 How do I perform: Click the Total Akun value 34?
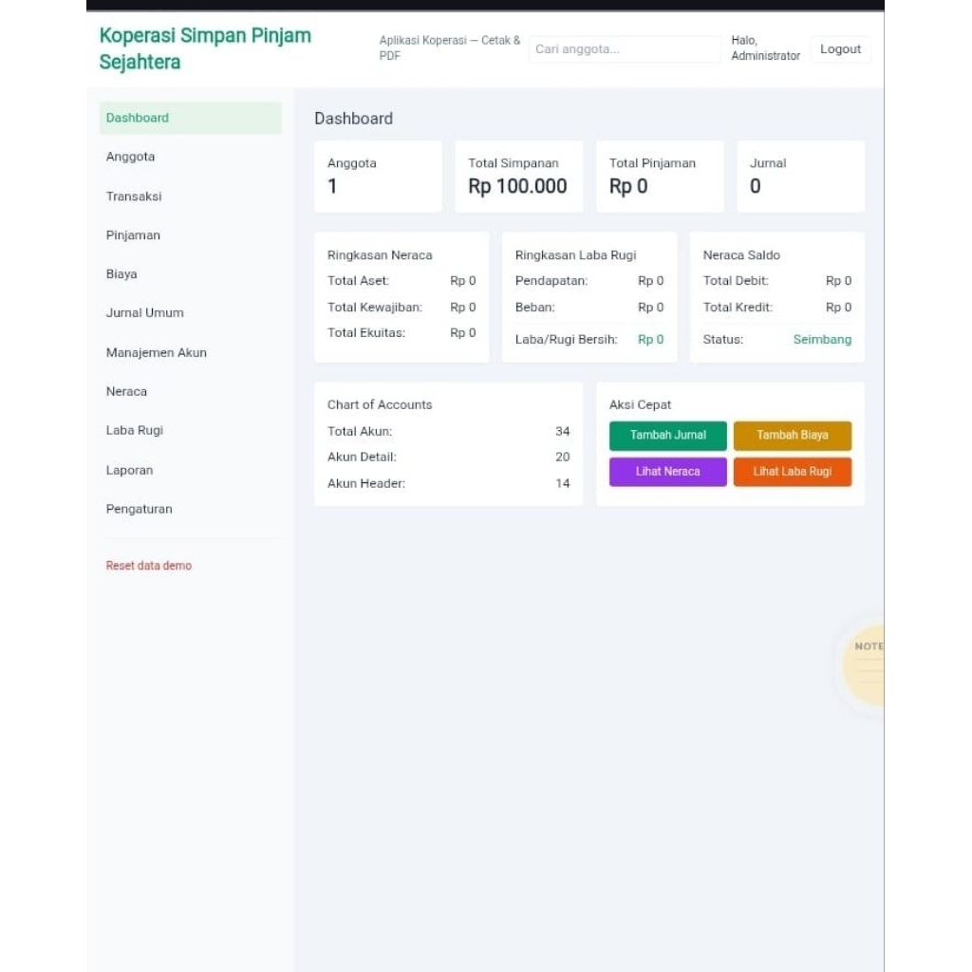point(562,432)
